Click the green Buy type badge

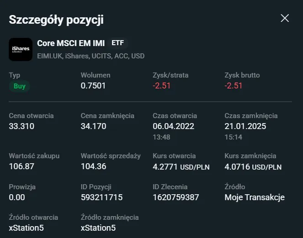(20, 86)
